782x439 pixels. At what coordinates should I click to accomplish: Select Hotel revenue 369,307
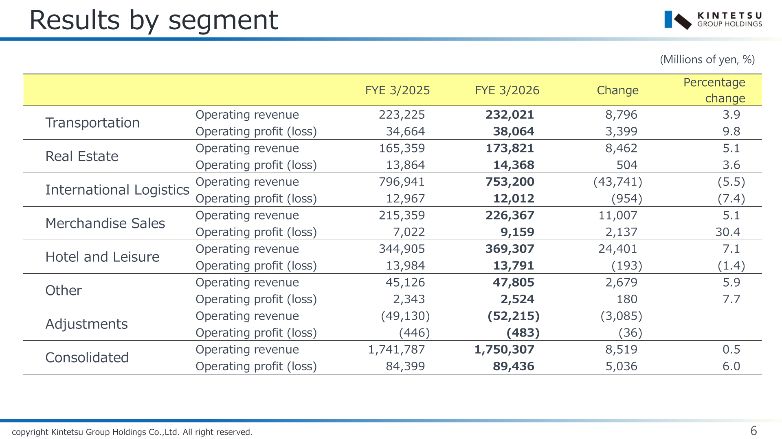pyautogui.click(x=510, y=249)
